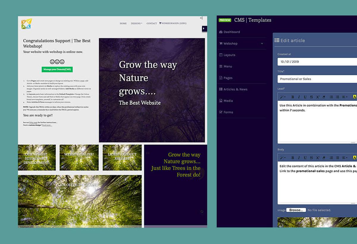Expand the Webshop sidebar menu chevron
Image resolution: width=357 pixels, height=244 pixels.
tap(262, 43)
